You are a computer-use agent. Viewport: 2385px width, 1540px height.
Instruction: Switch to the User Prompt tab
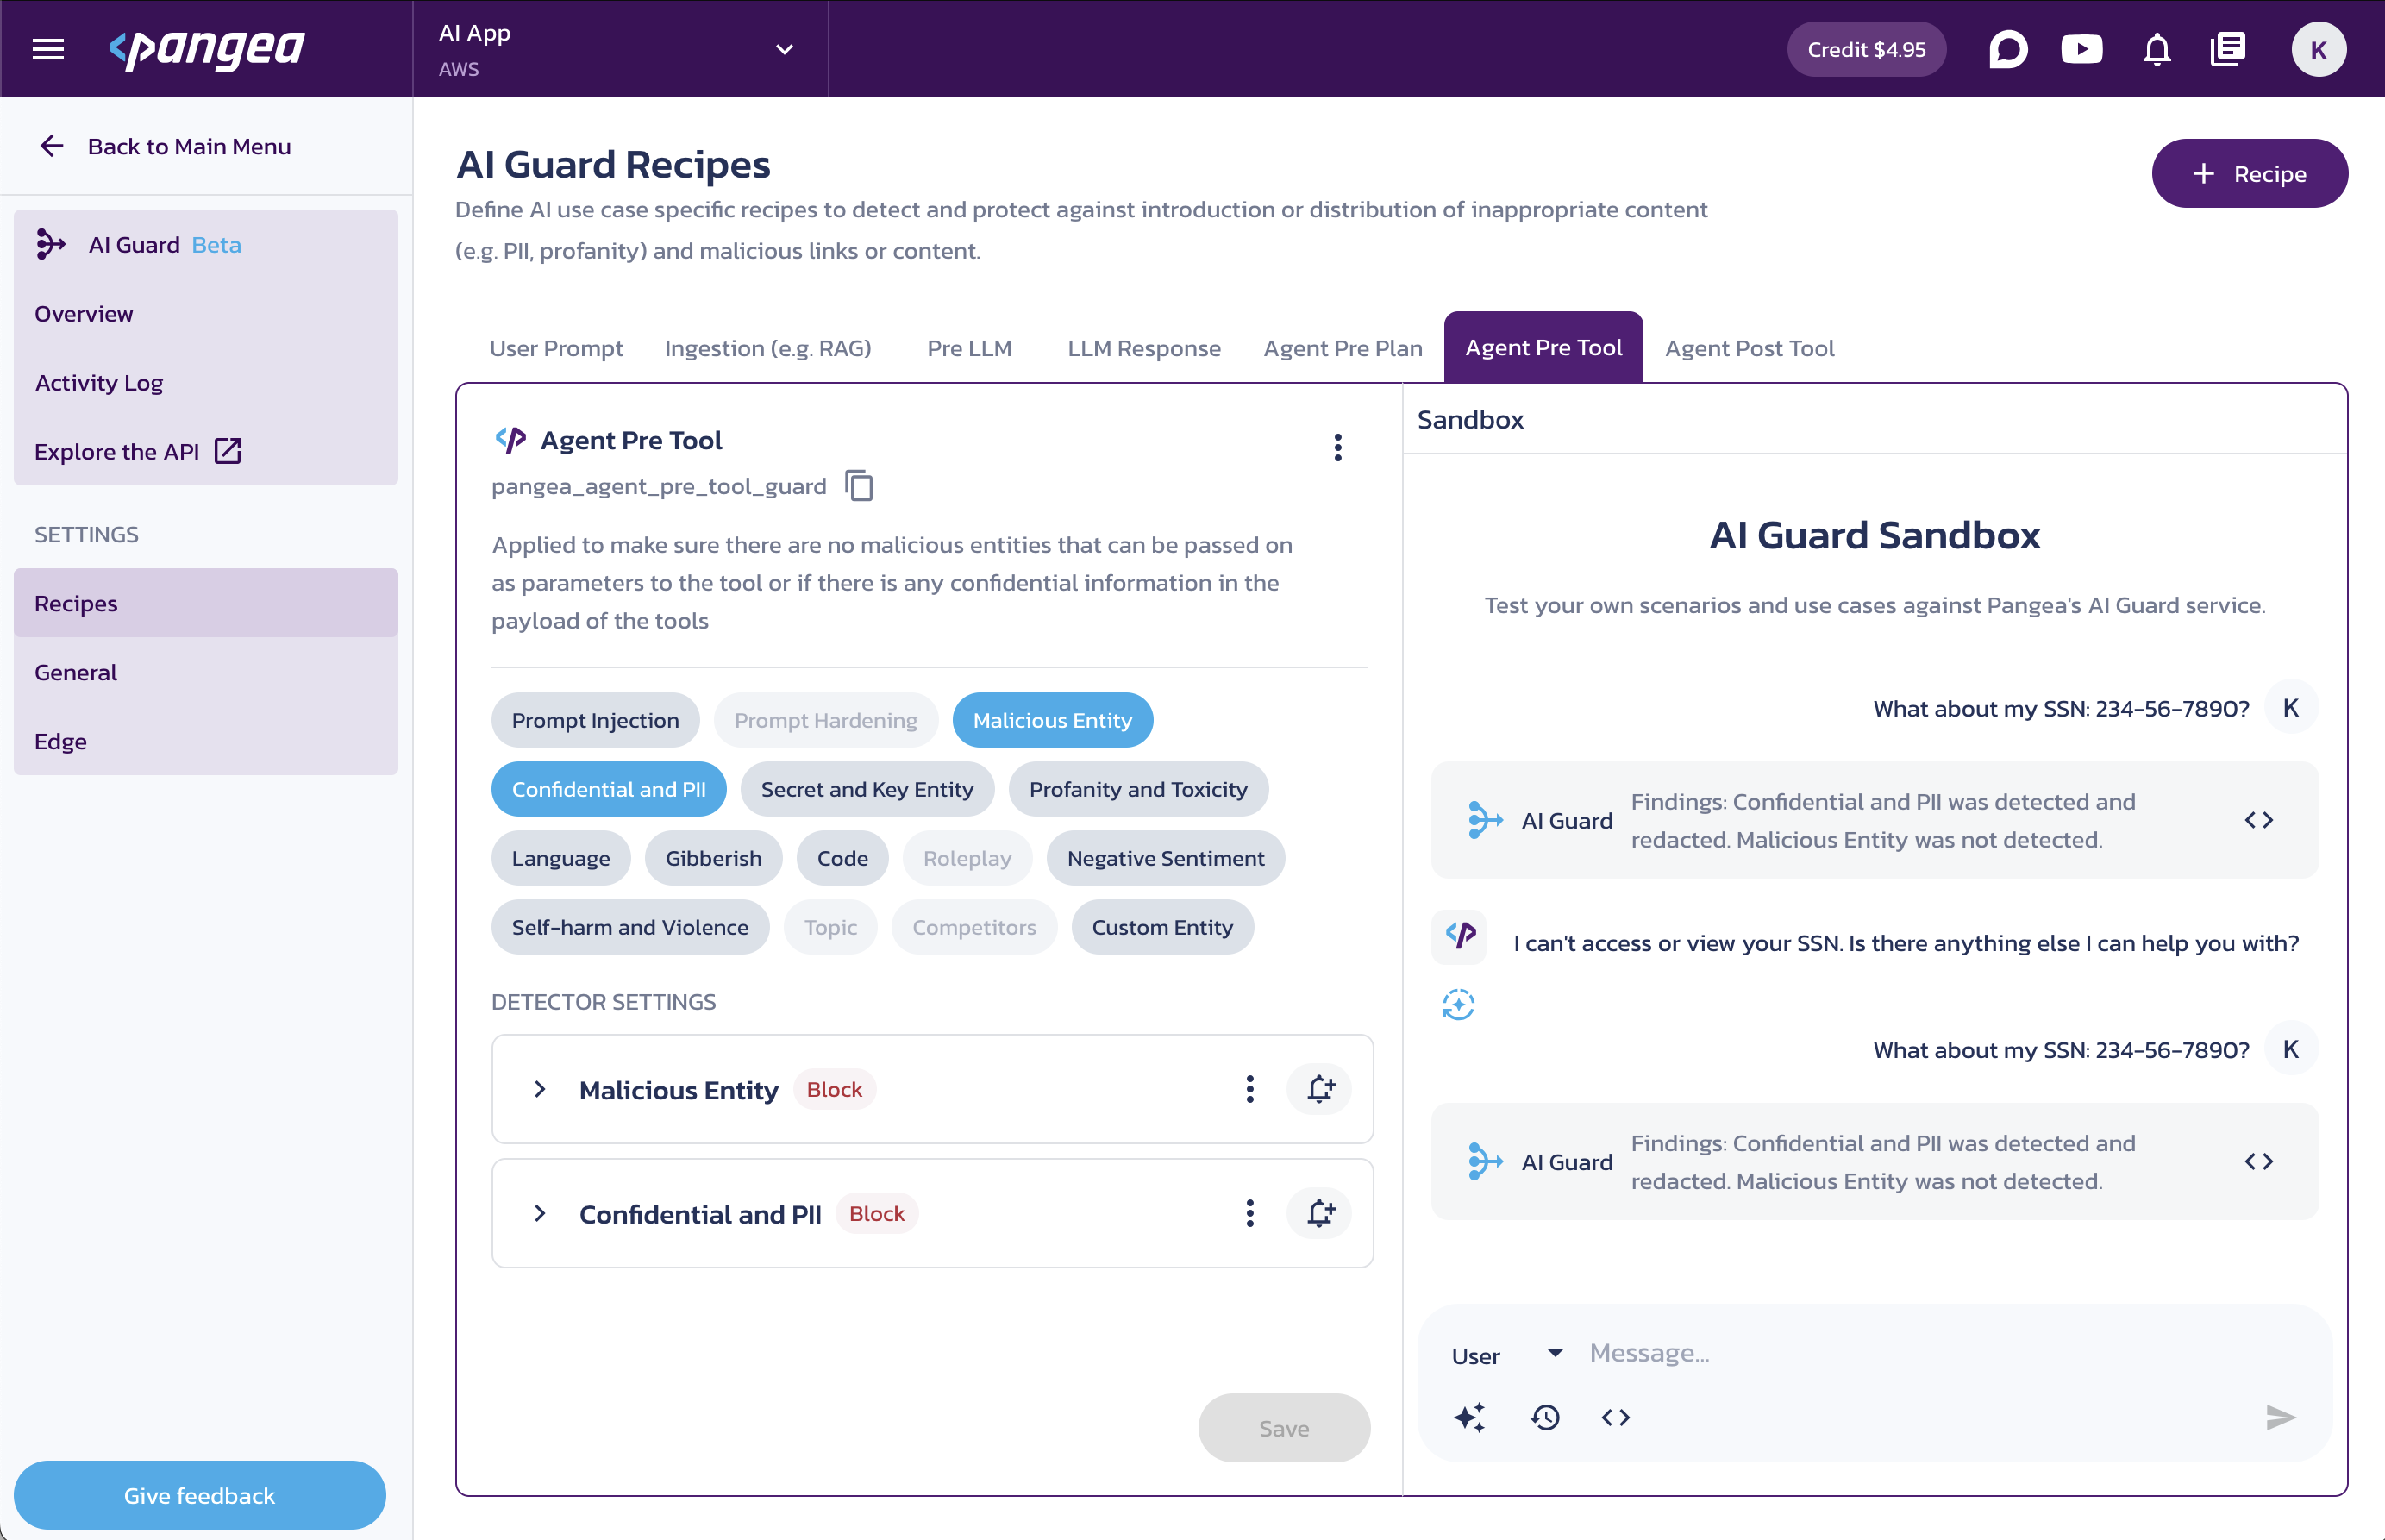(x=556, y=348)
